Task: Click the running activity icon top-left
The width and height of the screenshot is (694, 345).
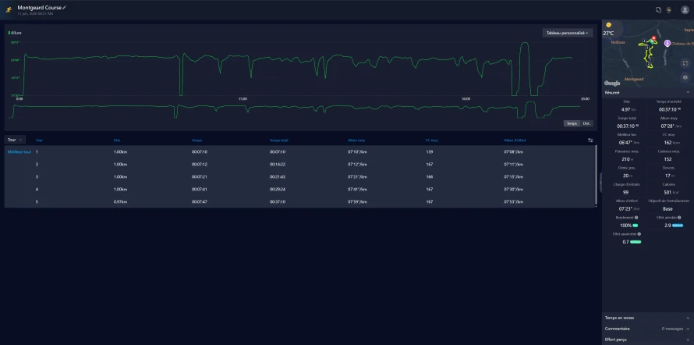Action: pos(8,9)
